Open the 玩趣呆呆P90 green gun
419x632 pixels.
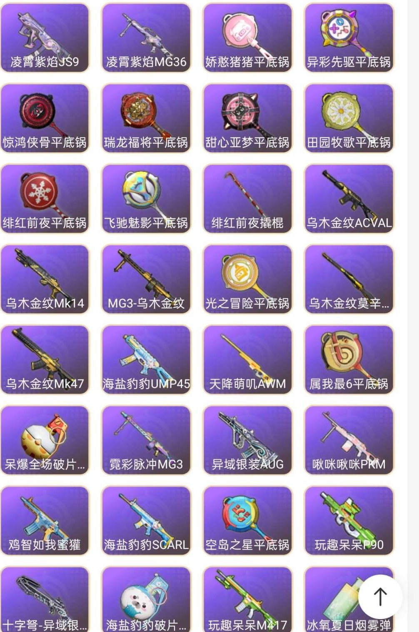(349, 521)
